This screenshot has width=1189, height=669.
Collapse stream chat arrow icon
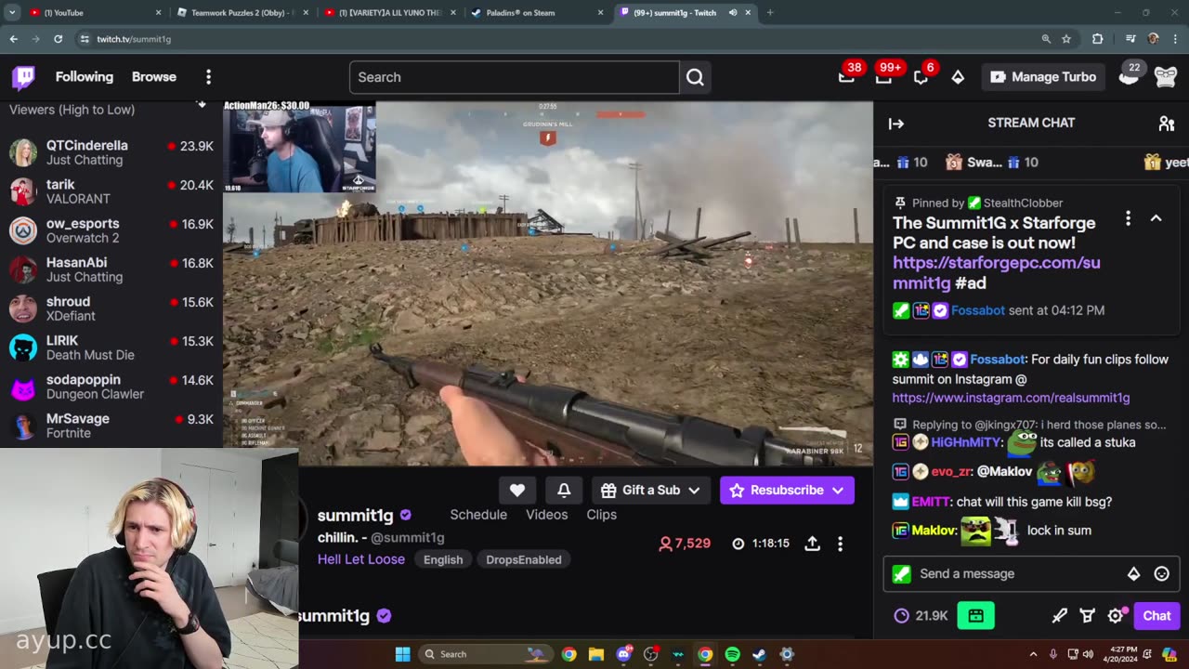pyautogui.click(x=896, y=123)
